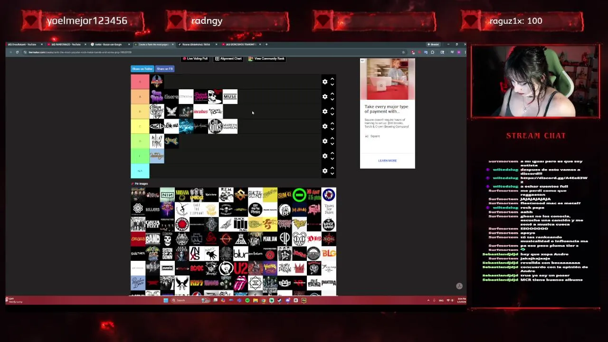
Task: Click Share on FB button
Action: [165, 69]
